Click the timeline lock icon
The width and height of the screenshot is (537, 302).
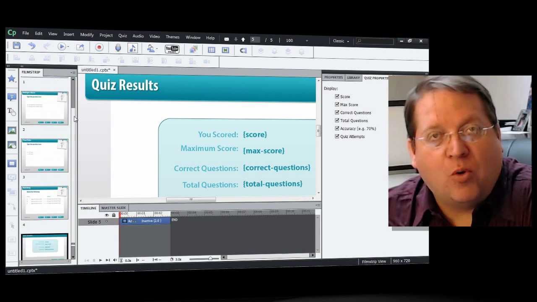(113, 215)
